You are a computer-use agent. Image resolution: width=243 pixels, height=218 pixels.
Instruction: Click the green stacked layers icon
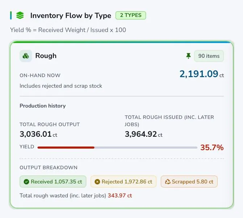[x=20, y=16]
